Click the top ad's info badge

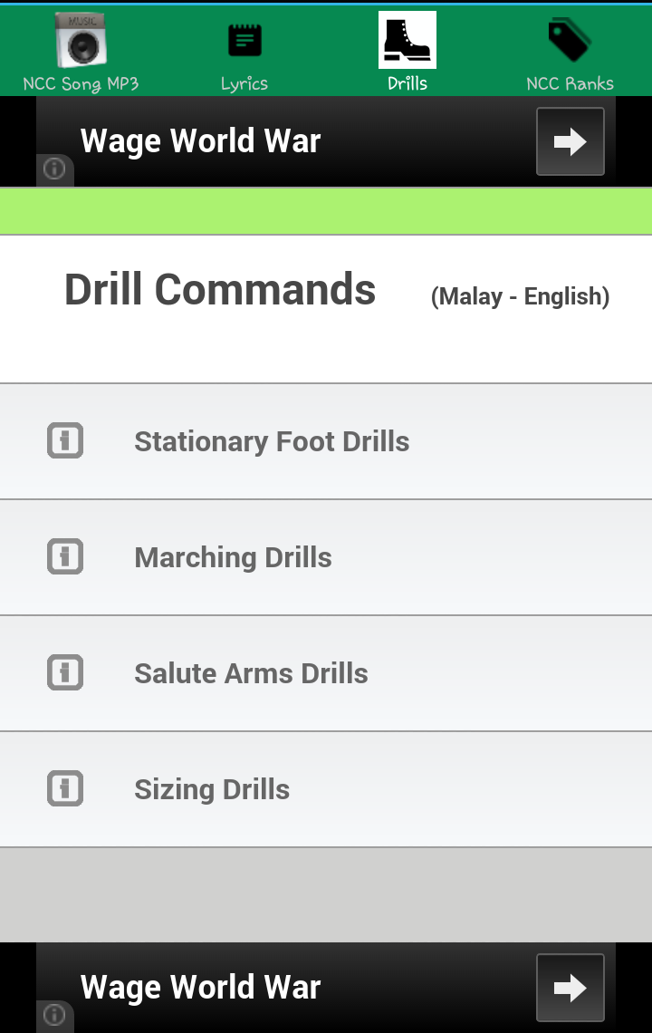(x=54, y=170)
